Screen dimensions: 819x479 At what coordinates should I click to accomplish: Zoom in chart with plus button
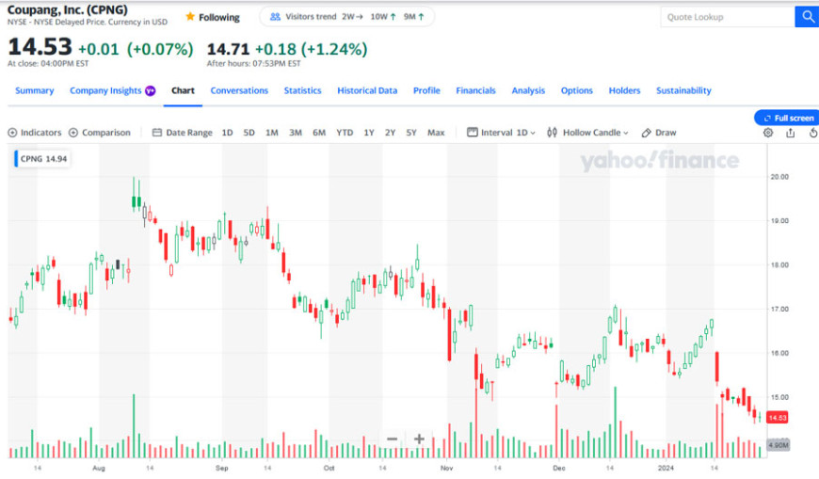(x=419, y=439)
